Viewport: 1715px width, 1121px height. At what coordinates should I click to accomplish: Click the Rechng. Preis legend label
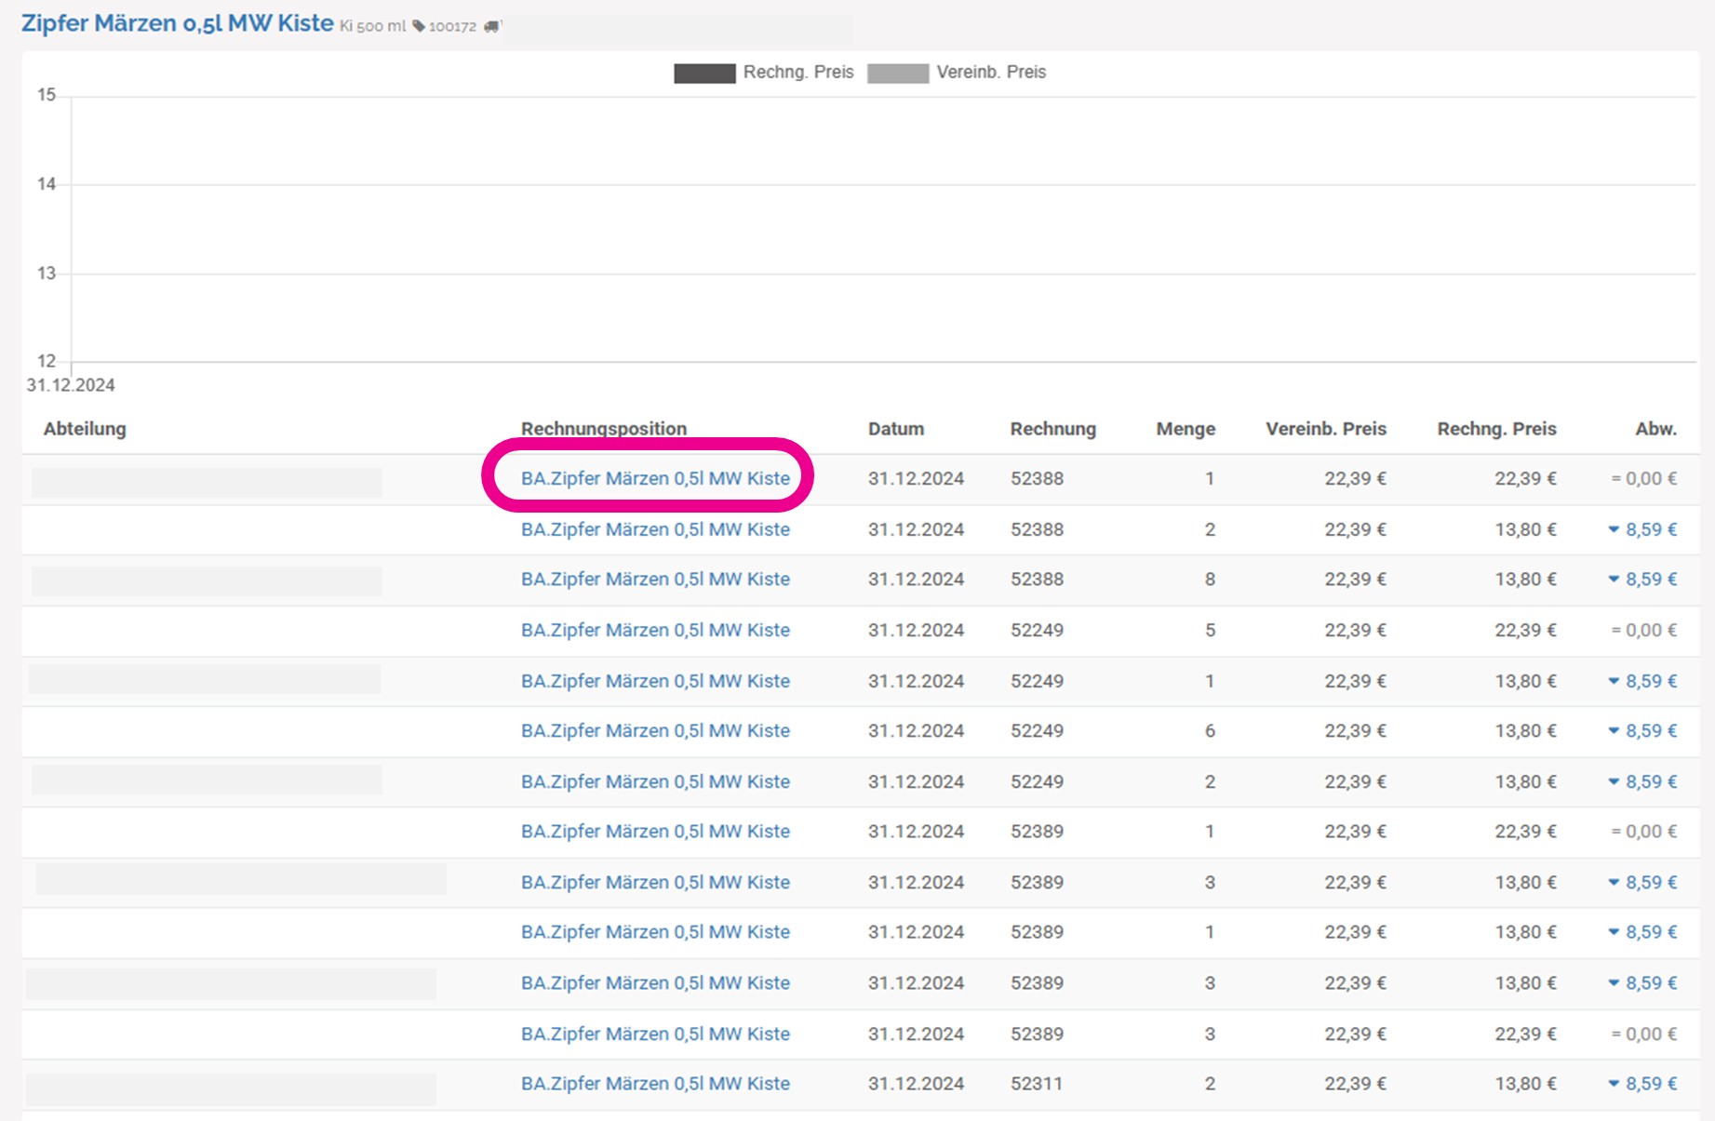pyautogui.click(x=798, y=73)
